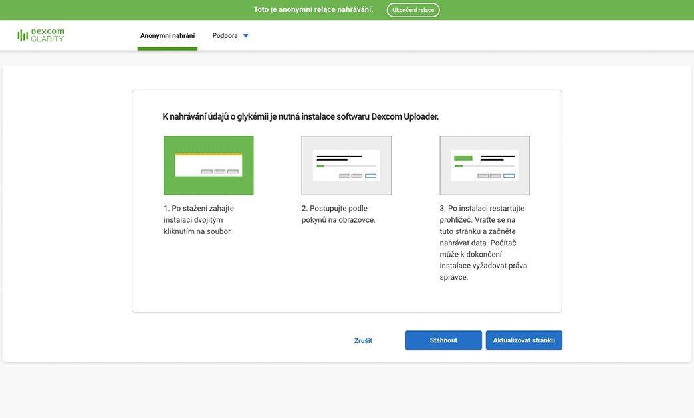Click the Zrušit link

(x=363, y=341)
